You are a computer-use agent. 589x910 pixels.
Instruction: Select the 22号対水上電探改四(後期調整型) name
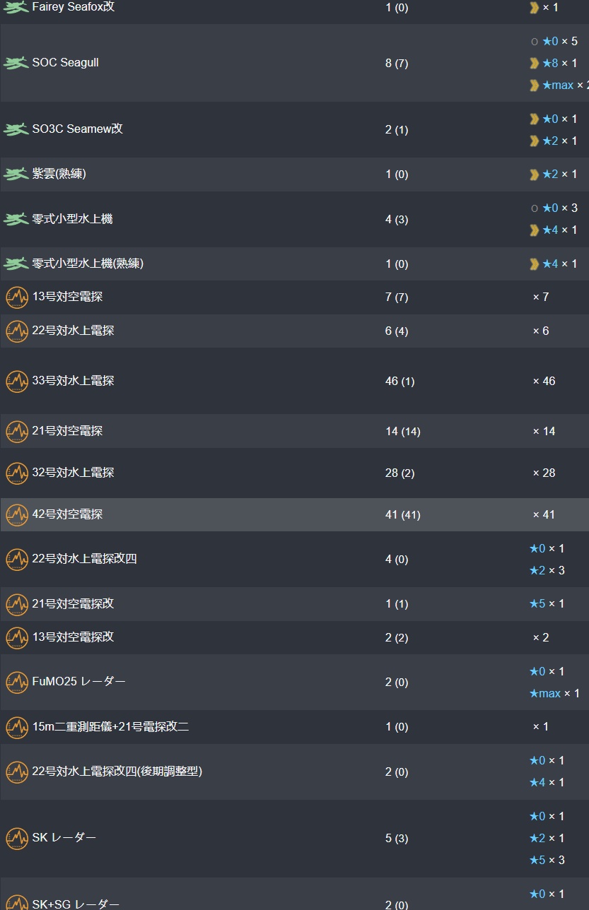(117, 771)
